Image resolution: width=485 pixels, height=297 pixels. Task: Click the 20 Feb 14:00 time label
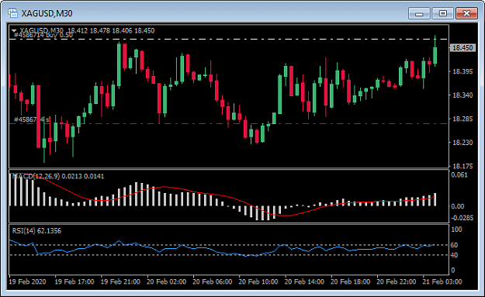click(x=304, y=281)
